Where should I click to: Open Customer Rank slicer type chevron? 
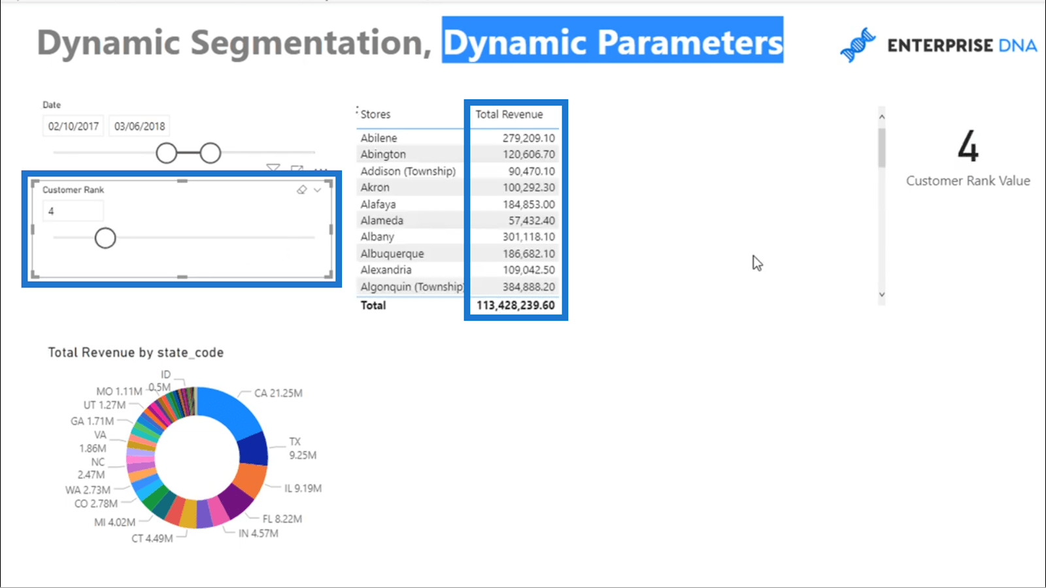click(317, 190)
